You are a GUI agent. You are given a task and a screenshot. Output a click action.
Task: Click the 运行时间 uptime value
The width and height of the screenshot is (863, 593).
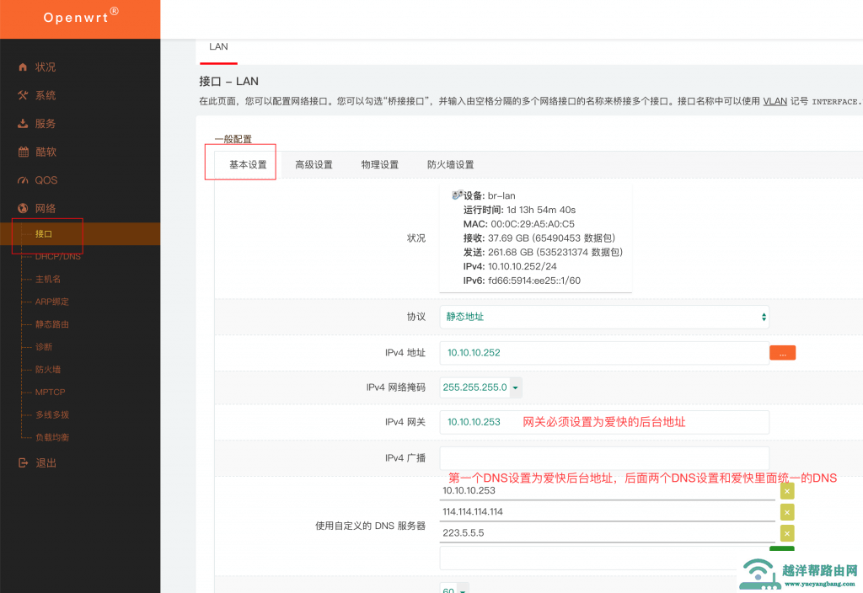(x=541, y=210)
